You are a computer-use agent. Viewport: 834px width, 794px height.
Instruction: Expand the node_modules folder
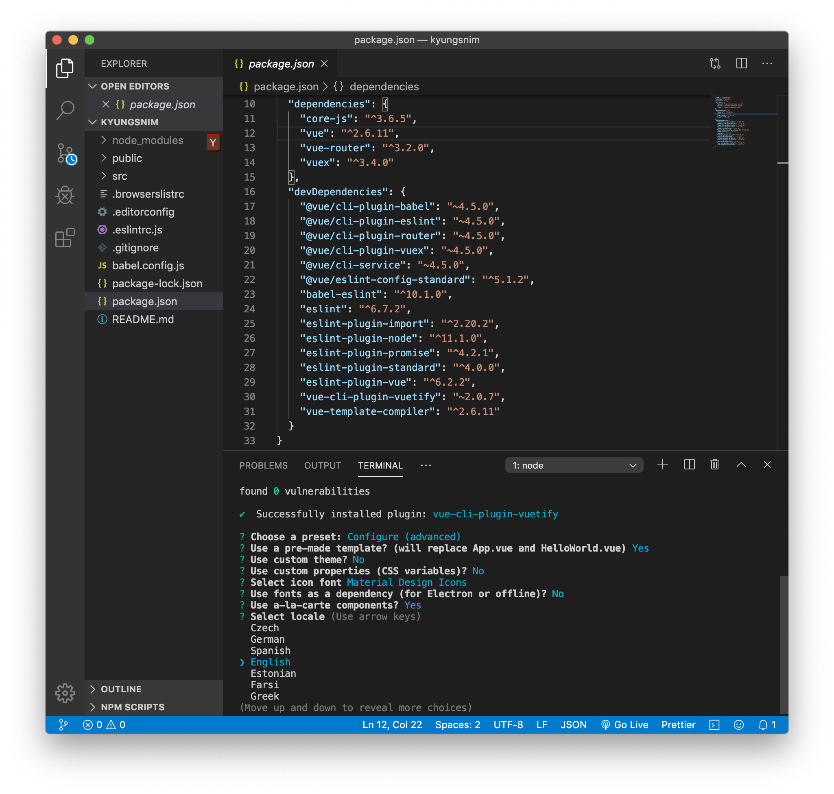pos(147,140)
